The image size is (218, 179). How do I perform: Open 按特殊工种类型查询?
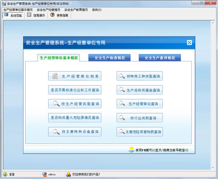pyautogui.click(x=140, y=76)
